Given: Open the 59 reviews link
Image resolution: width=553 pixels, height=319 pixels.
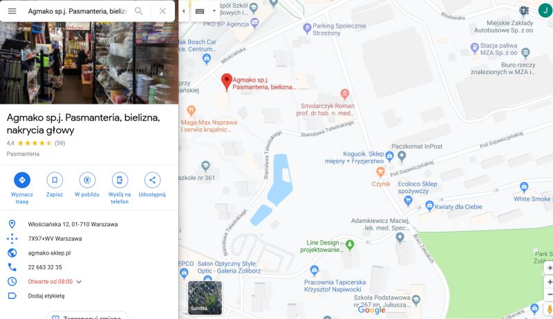Looking at the screenshot, I should (60, 143).
